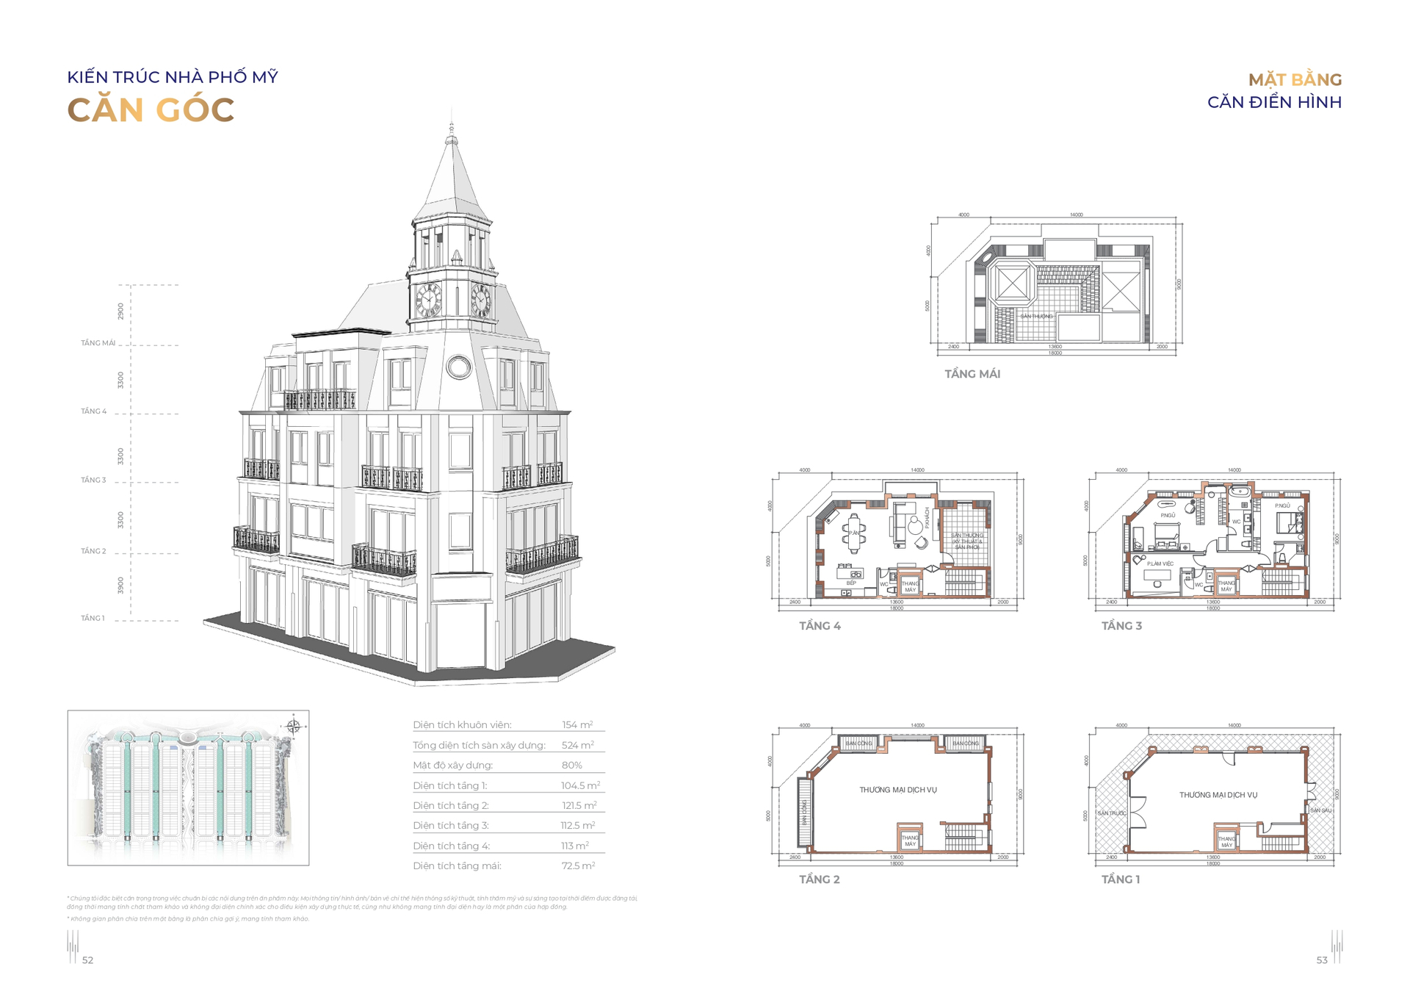Click the TẦNG 1 plan caption
This screenshot has width=1410, height=997.
pos(1120,879)
